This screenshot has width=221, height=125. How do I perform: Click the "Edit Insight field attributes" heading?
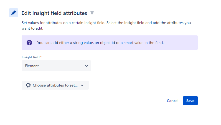54,13
